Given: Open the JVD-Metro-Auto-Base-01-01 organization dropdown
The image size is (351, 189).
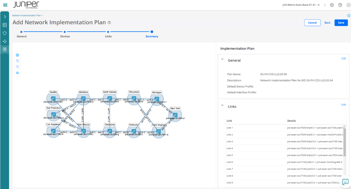Looking at the screenshot, I should click(x=301, y=5).
